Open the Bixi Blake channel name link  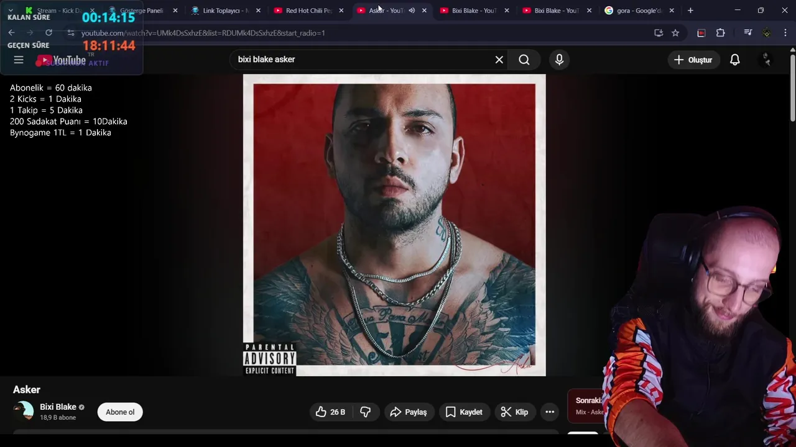[58, 407]
